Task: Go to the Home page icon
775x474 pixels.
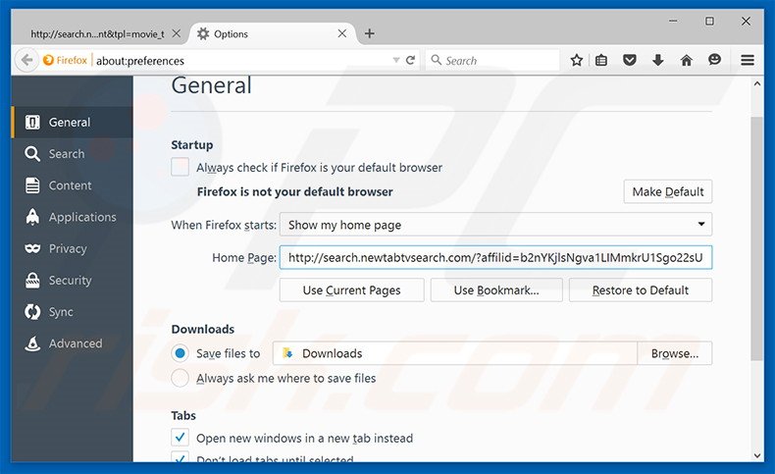Action: click(x=686, y=60)
